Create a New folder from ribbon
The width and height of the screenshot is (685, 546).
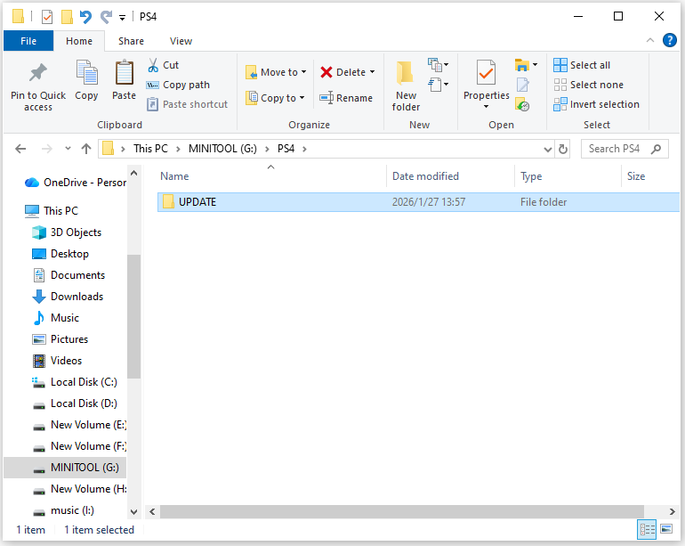pos(406,86)
